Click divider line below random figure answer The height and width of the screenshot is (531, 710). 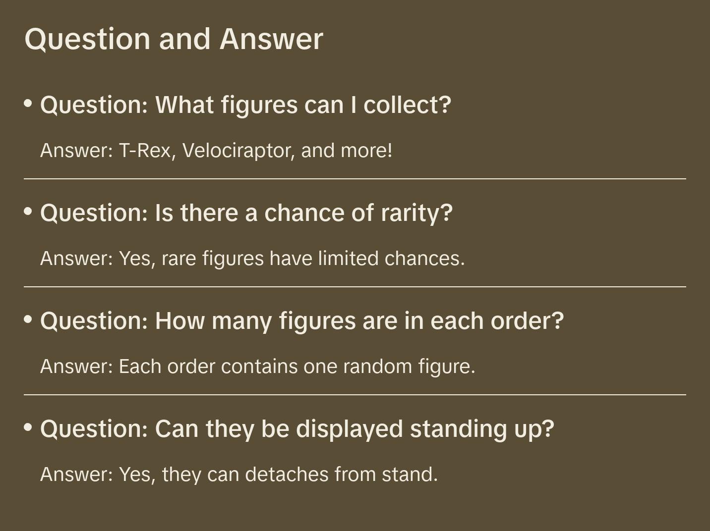pyautogui.click(x=355, y=395)
